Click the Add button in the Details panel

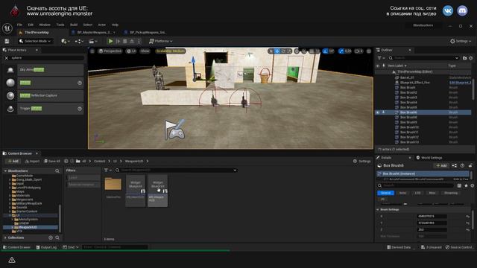441,165
